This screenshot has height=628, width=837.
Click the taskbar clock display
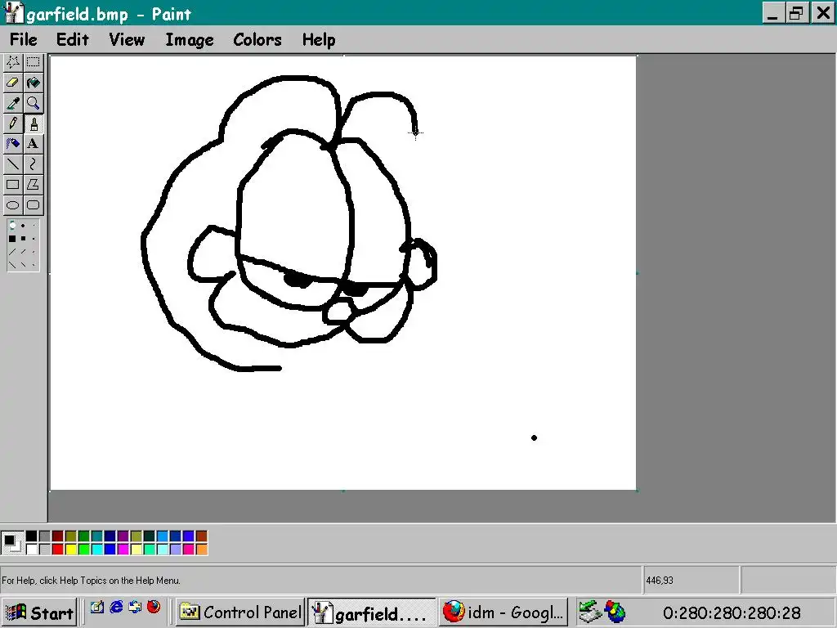point(732,613)
